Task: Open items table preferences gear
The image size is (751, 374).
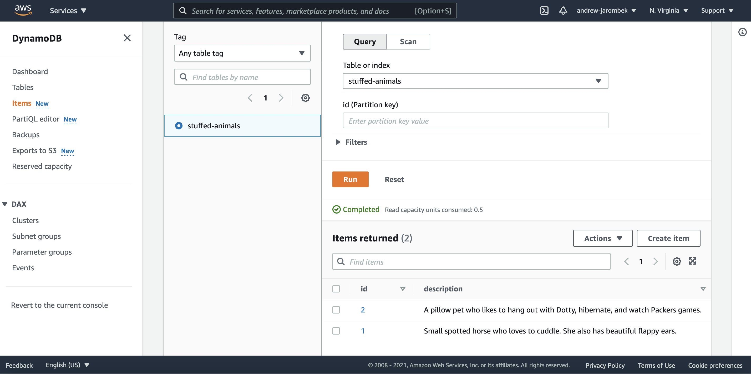Action: click(x=677, y=261)
